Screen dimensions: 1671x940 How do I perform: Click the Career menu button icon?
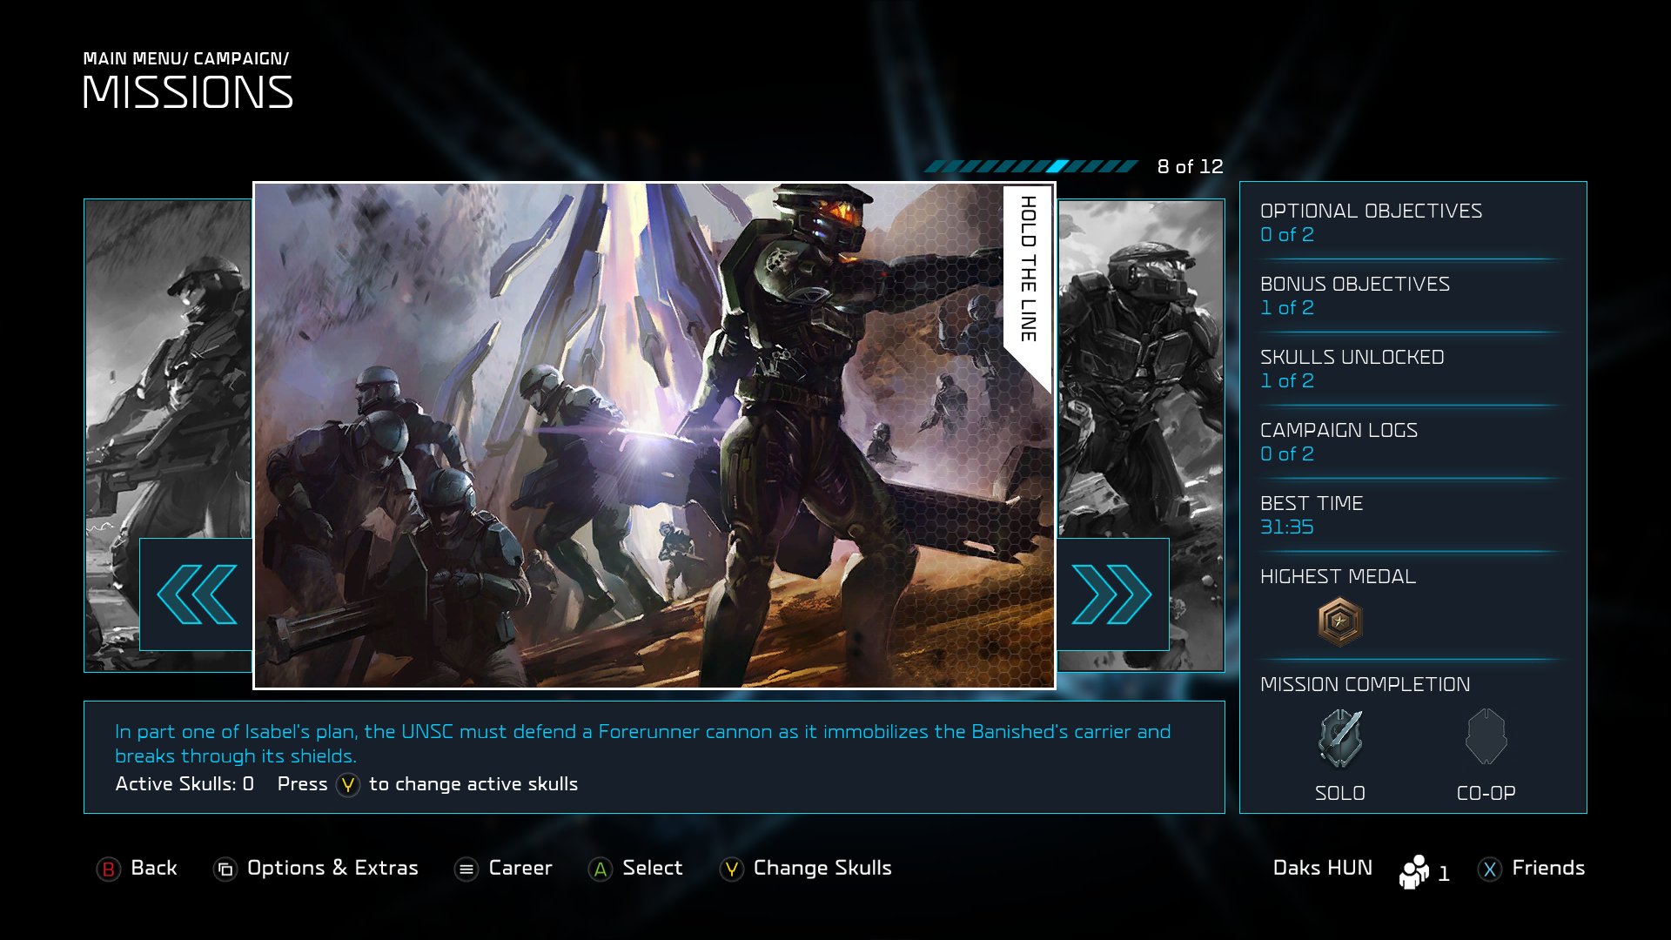coord(466,869)
